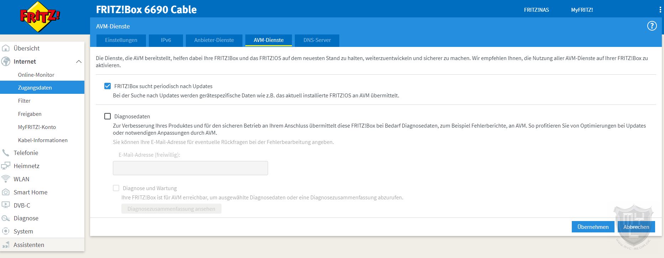Collapse the Internet menu chevron
Viewport: 664px width, 258px height.
[x=79, y=61]
